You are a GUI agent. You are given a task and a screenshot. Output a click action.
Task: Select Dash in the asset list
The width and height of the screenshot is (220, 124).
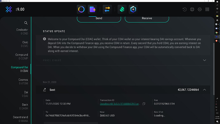point(24,106)
